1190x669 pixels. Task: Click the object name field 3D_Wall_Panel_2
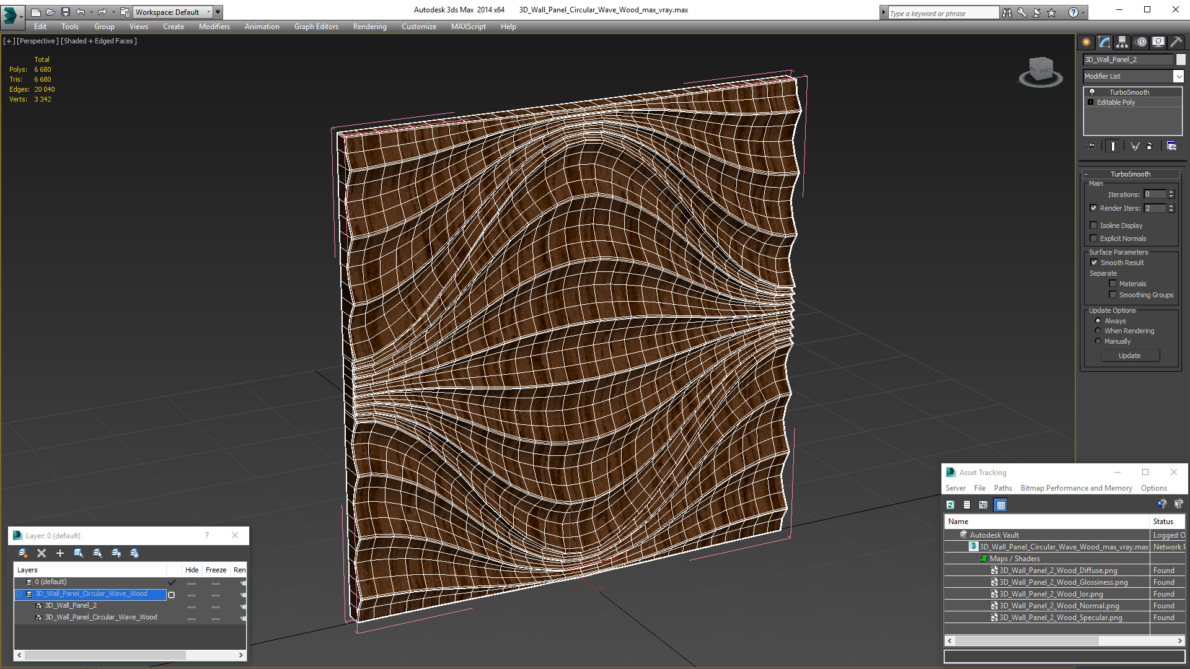[x=1128, y=59]
